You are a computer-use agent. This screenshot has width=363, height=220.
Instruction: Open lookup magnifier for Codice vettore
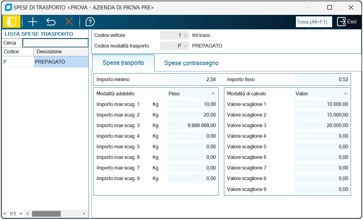[x=186, y=35]
